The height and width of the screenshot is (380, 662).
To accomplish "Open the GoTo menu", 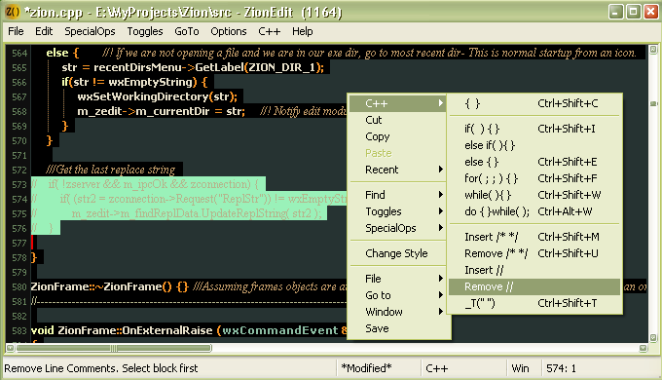I will (187, 31).
